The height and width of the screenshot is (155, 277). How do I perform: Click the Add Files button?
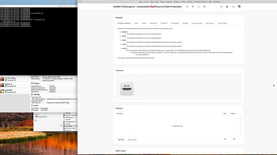click(121, 139)
